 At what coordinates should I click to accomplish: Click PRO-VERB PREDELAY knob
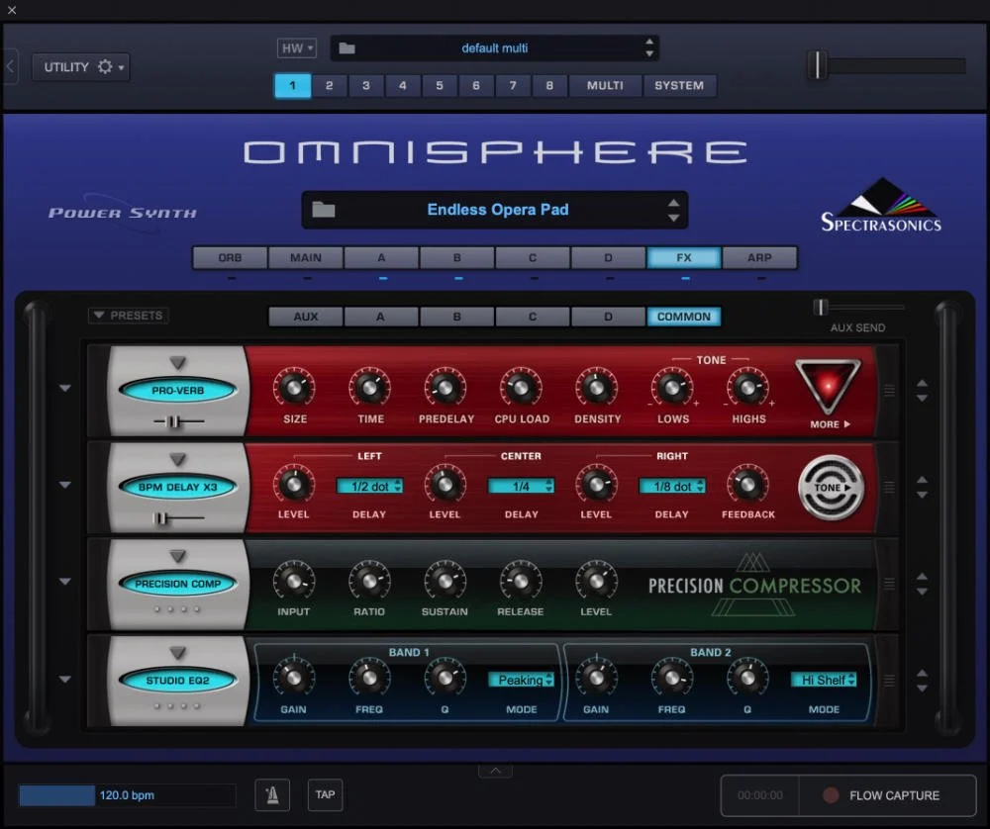click(445, 388)
